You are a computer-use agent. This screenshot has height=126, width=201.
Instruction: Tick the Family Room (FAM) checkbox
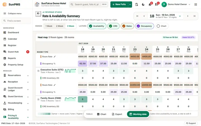(x=38, y=99)
